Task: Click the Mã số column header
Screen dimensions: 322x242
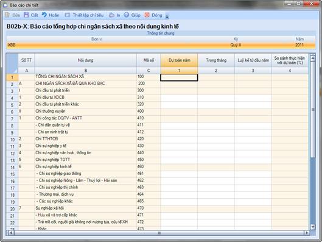Action: click(x=149, y=60)
